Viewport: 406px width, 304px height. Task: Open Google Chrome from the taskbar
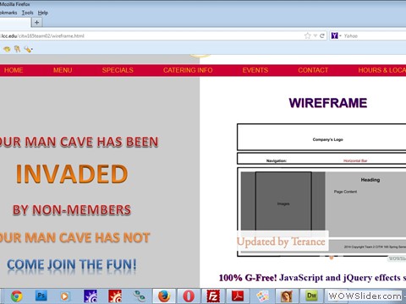click(16, 296)
